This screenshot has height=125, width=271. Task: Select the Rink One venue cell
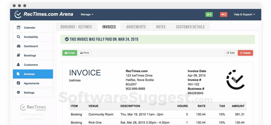click(x=95, y=122)
